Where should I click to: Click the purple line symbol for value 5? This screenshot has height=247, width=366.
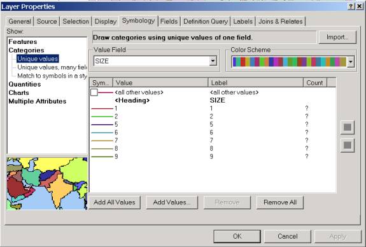102,124
